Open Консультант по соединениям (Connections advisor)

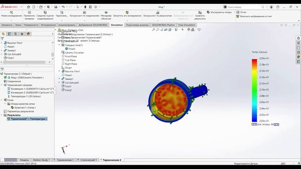[85, 14]
